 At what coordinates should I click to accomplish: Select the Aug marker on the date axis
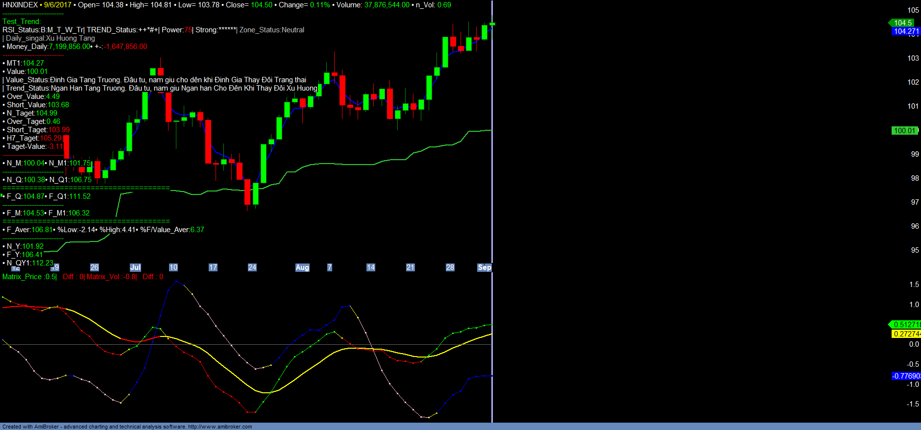click(x=302, y=267)
